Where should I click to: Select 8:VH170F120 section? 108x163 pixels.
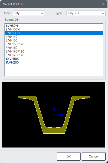coord(54,51)
